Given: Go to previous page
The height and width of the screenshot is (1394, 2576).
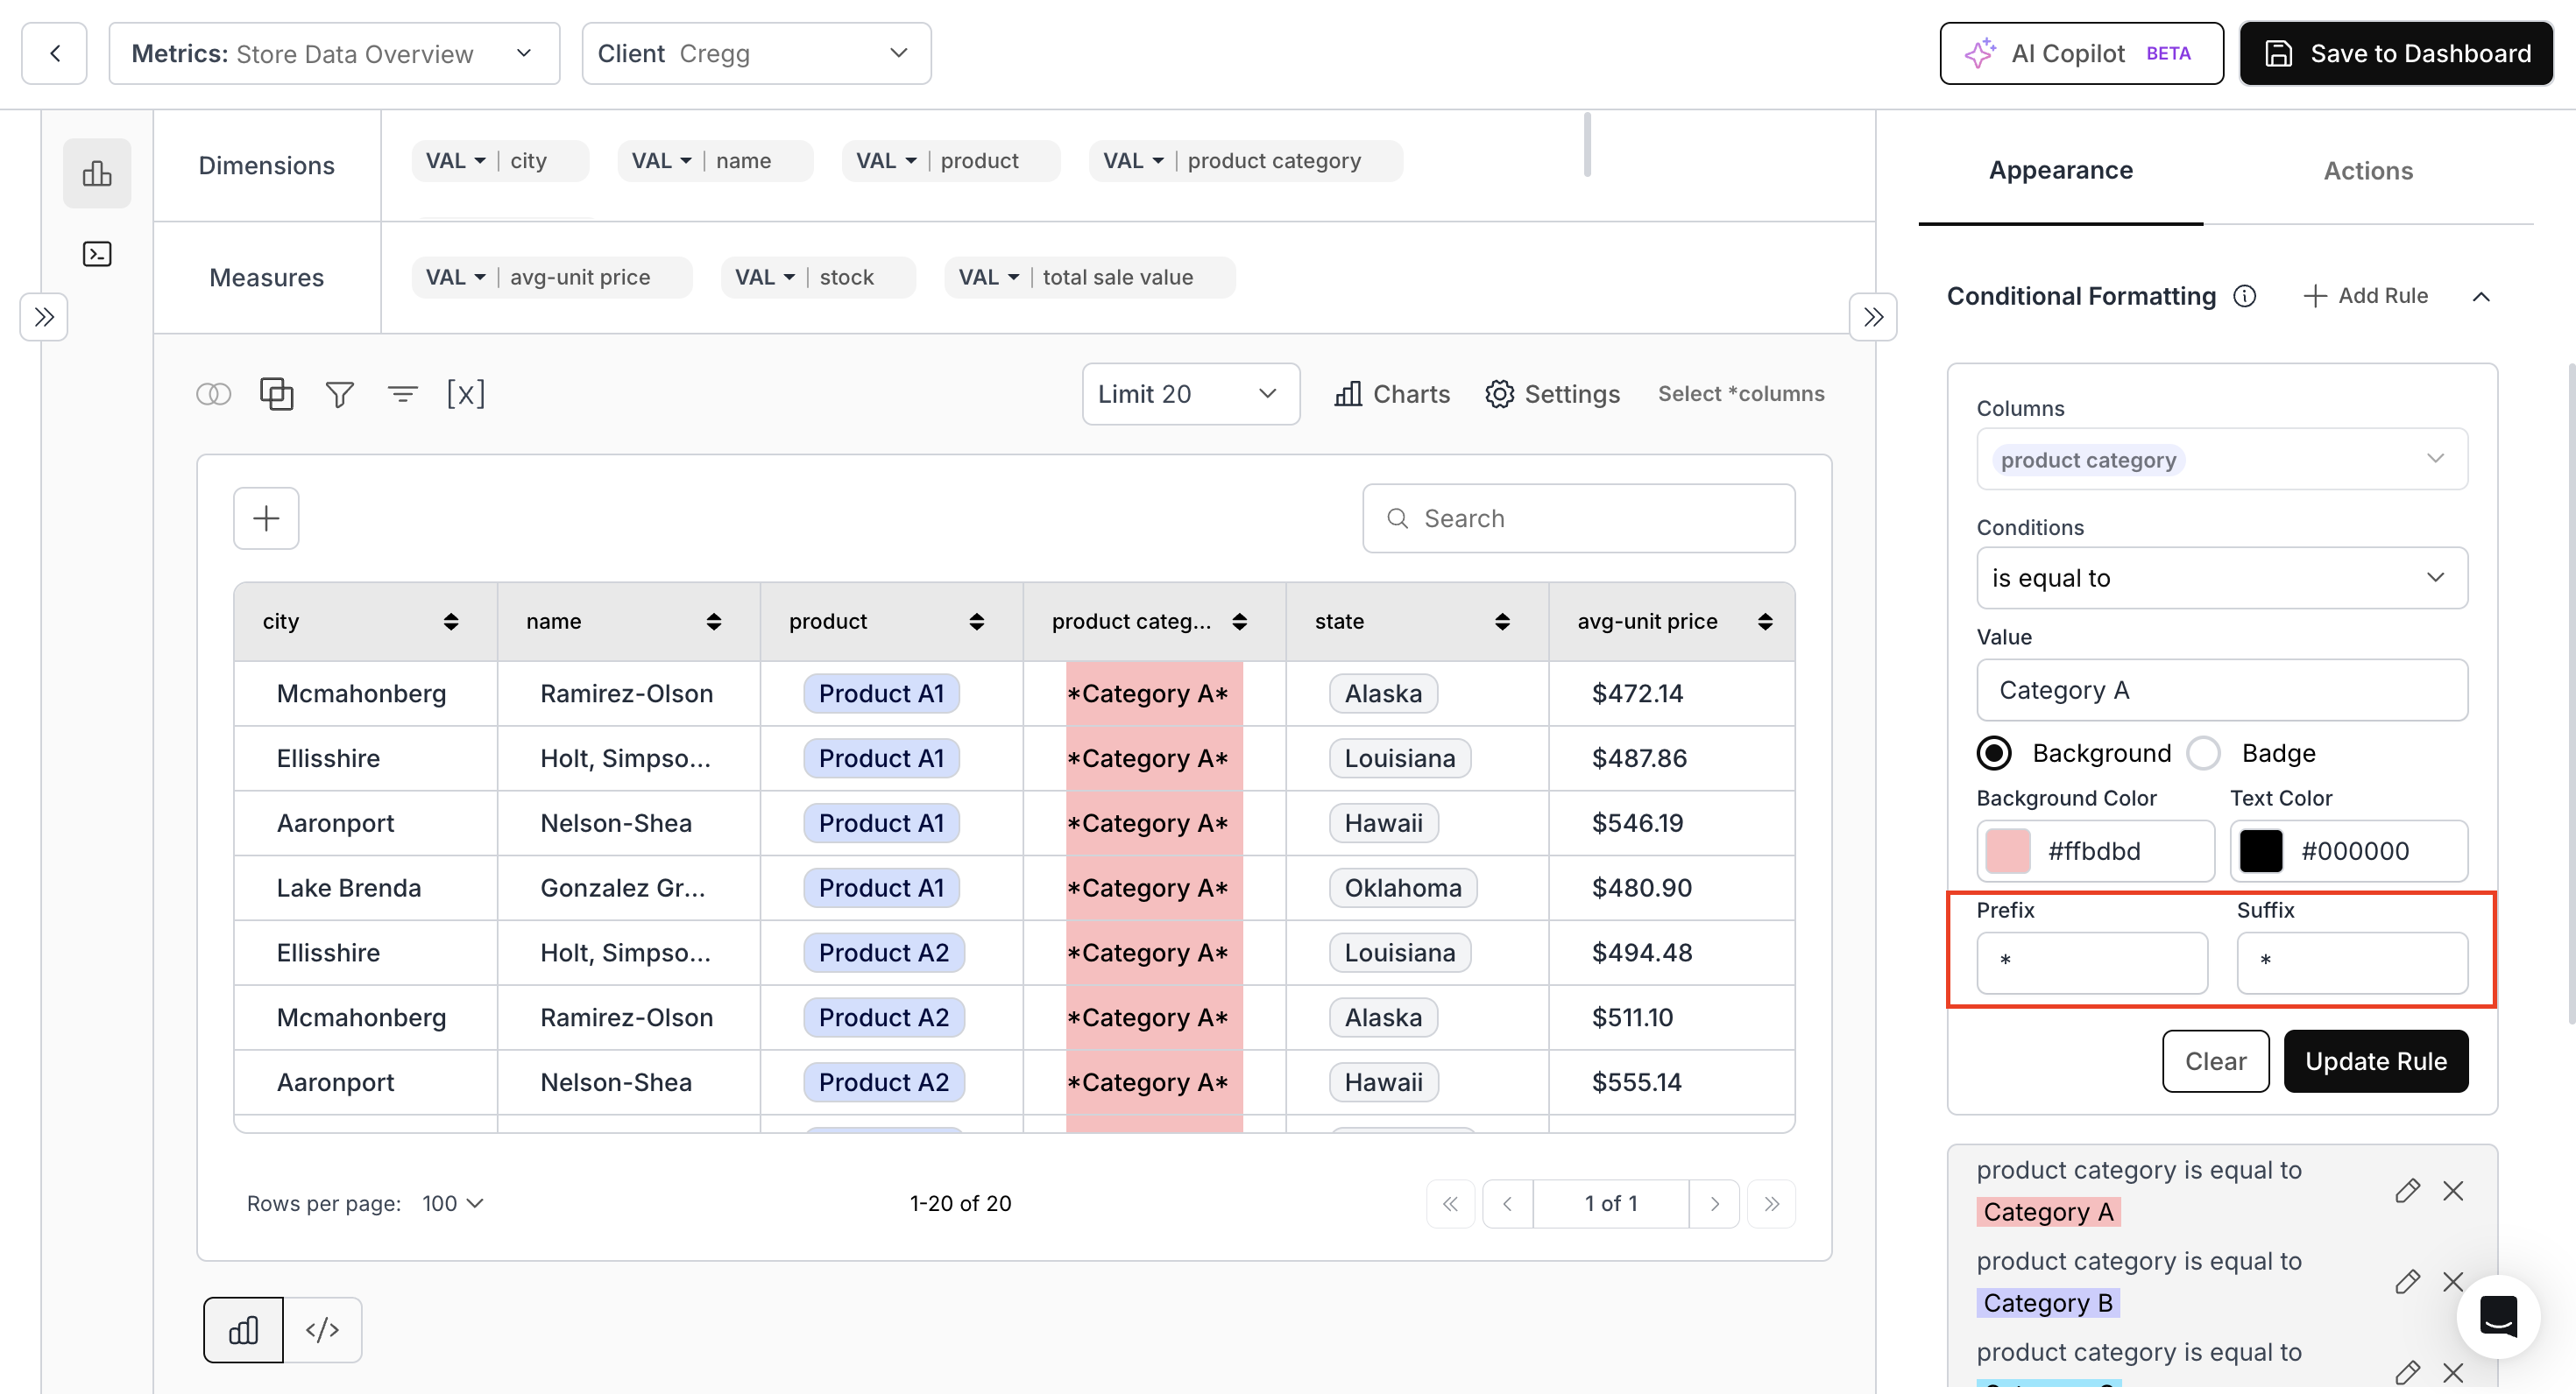Looking at the screenshot, I should tap(1507, 1203).
